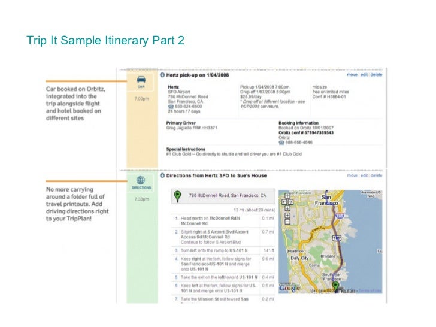436x327 pixels.
Task: Select step 5 Take the exit on the left
Action: 223,277
